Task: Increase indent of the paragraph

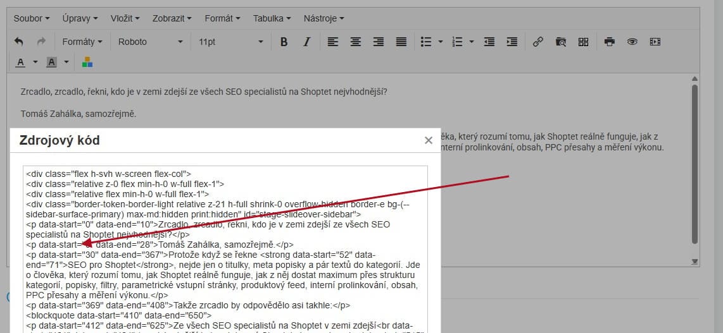Action: coord(512,42)
